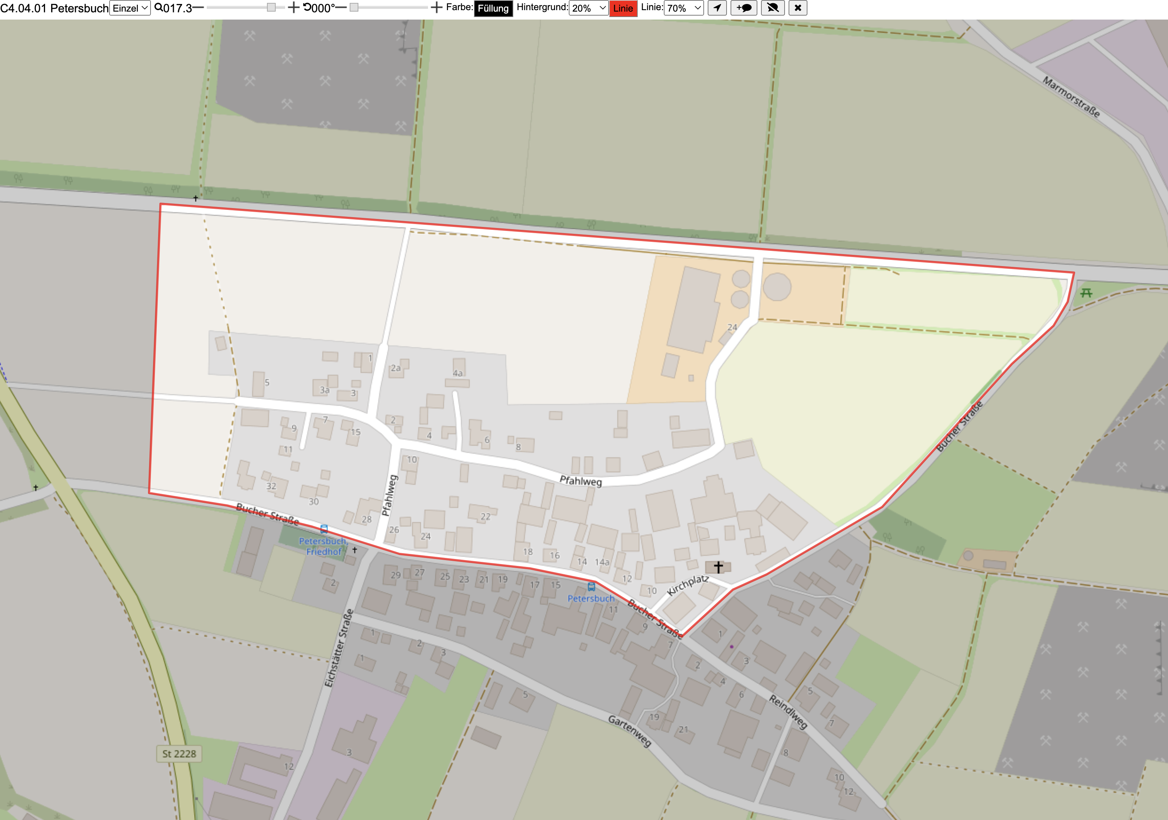Click the location arrow button

717,8
